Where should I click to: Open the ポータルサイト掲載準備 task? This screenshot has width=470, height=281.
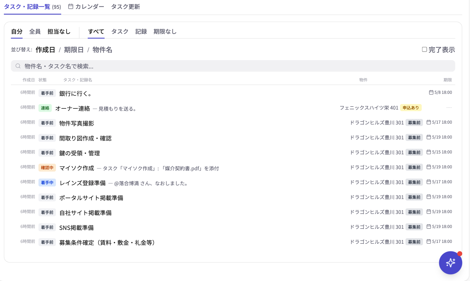(x=91, y=198)
